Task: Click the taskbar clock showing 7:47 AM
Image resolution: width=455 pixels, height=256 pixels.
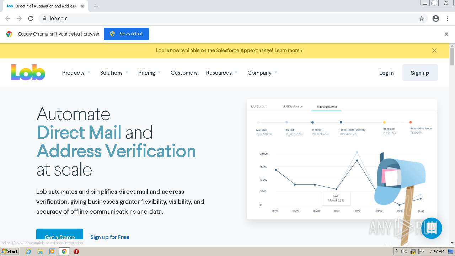Action: [437, 251]
